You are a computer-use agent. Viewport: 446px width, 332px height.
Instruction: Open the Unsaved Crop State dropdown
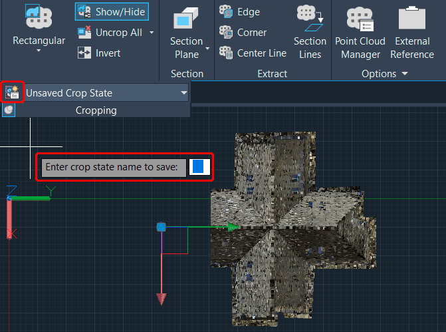[184, 93]
